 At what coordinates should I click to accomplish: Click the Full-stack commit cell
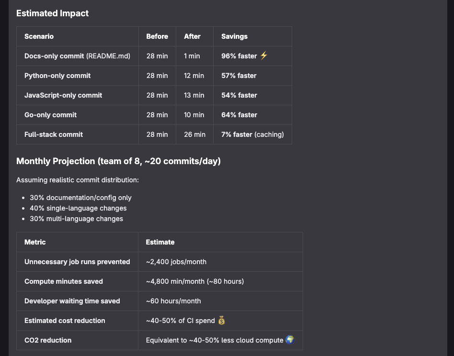coord(54,134)
